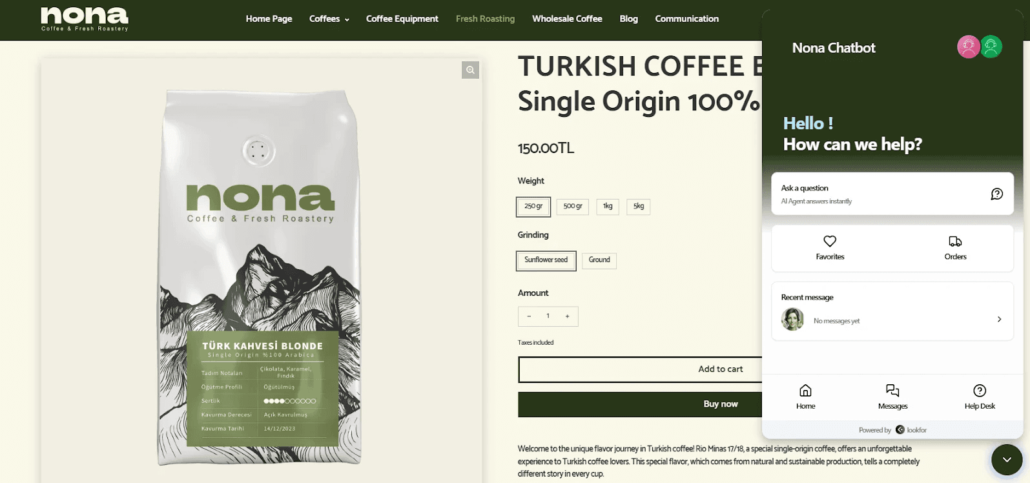This screenshot has height=483, width=1030.
Task: Open the Messages tab in chatbot
Action: point(892,396)
